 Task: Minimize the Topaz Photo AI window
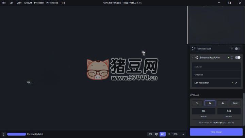219,3
